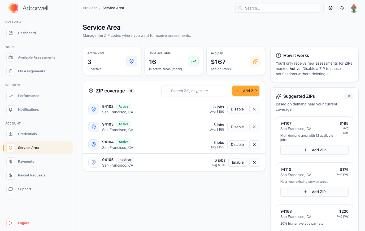Add suggested ZIP 94107
The height and width of the screenshot is (231, 365).
click(314, 150)
